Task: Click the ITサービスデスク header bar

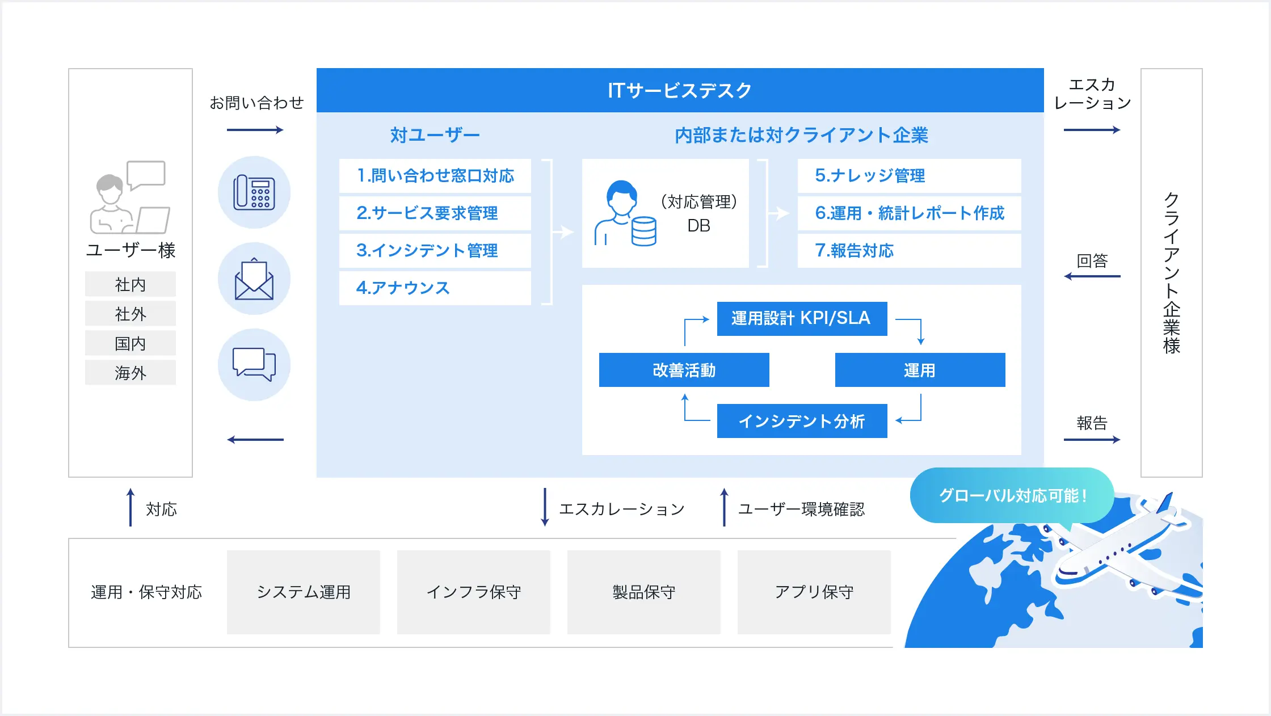Action: click(680, 90)
